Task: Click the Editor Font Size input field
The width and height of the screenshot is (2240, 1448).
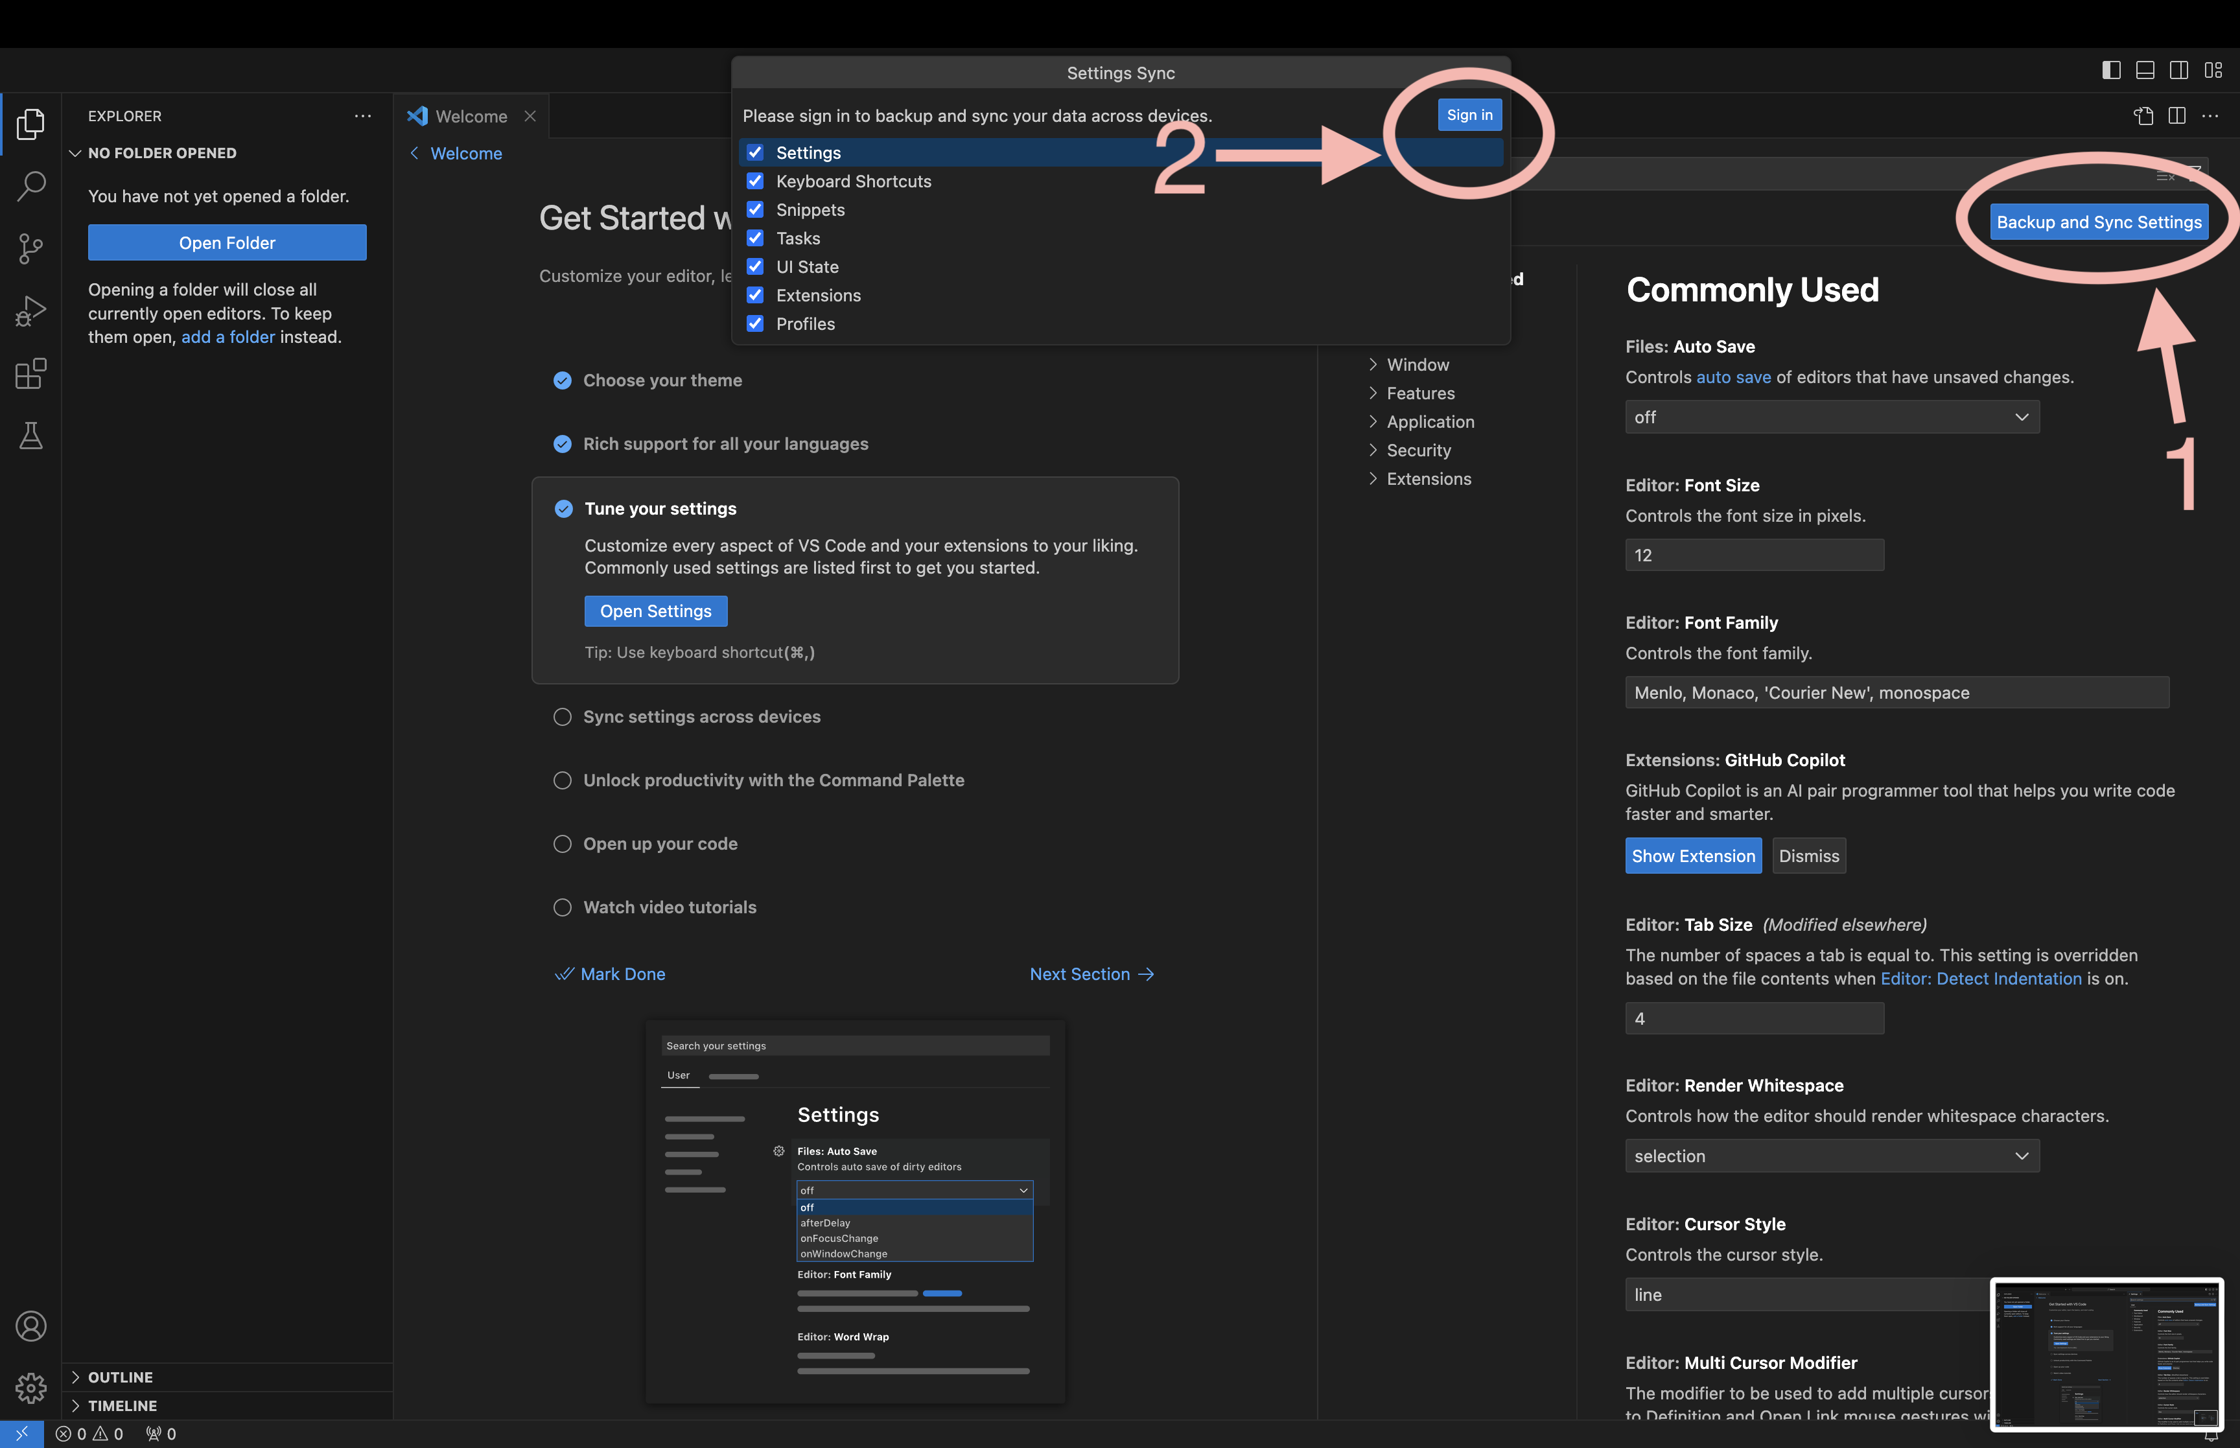Action: (1754, 555)
